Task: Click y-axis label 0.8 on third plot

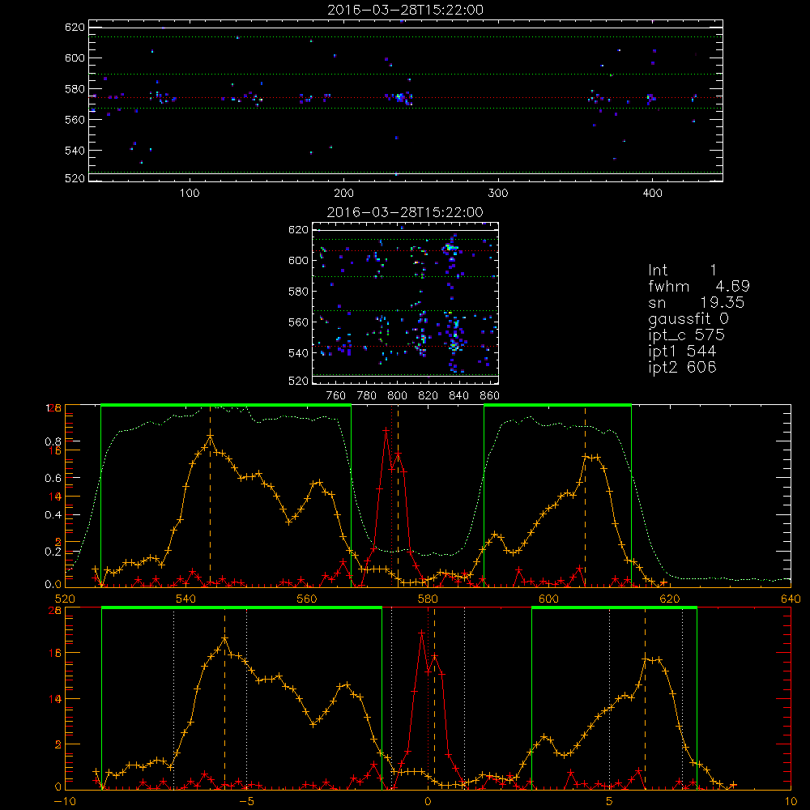Action: point(53,441)
